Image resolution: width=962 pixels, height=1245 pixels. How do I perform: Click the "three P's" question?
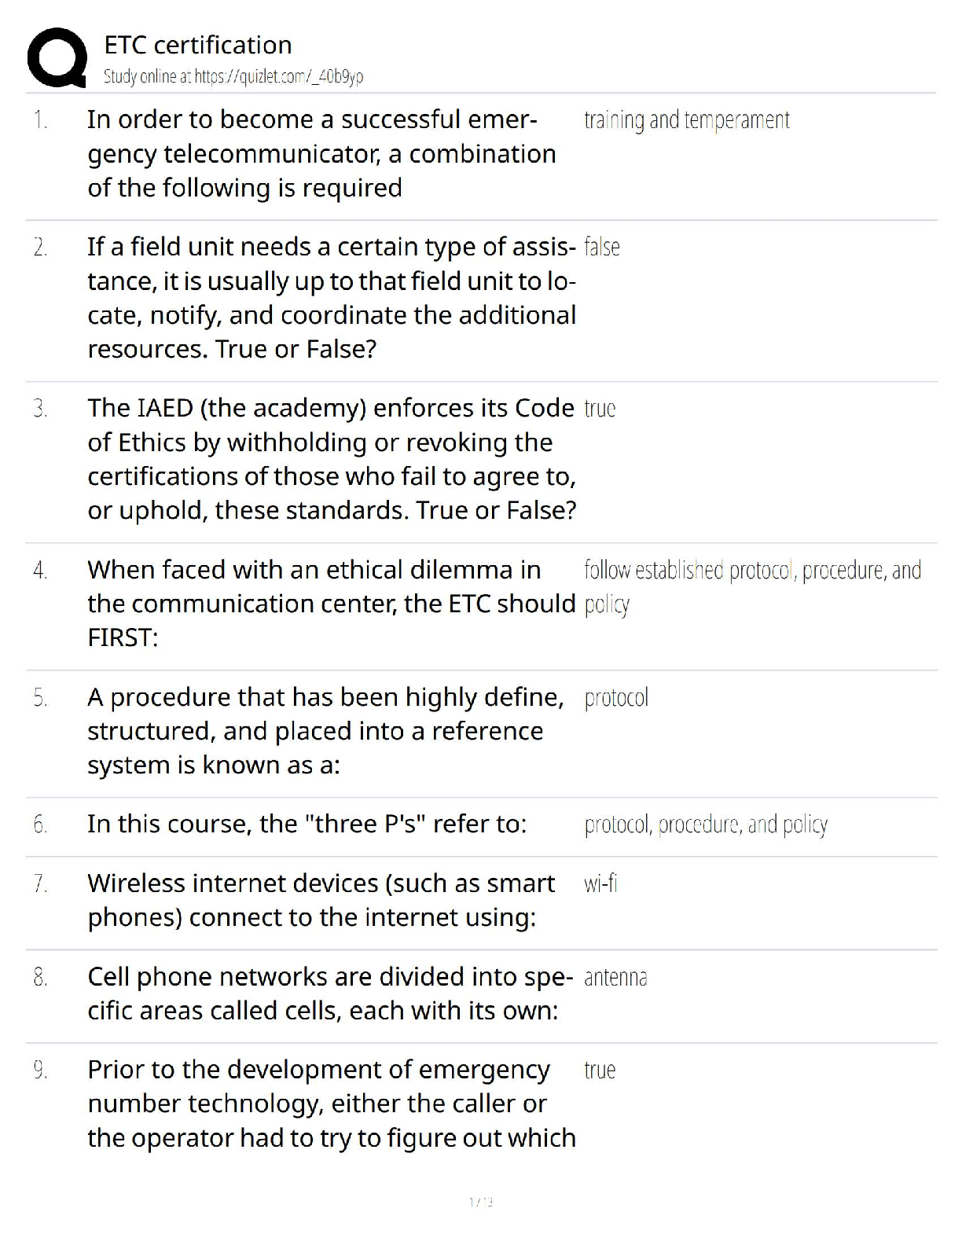[x=307, y=824]
